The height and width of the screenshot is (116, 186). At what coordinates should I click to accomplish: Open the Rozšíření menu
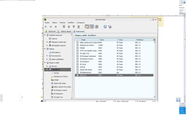click(x=71, y=23)
